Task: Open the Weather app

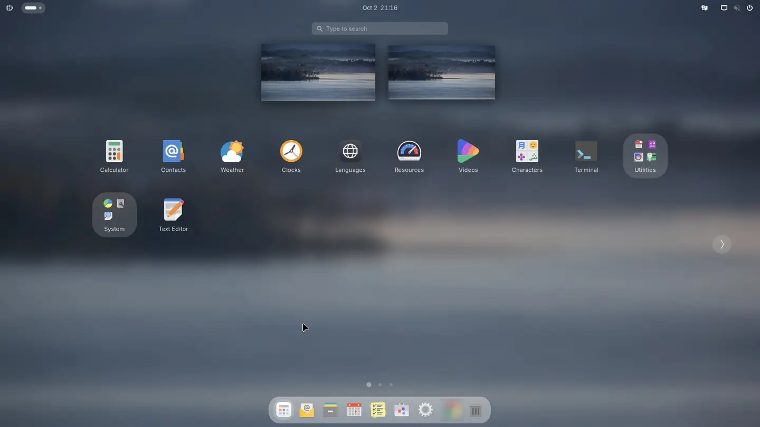Action: click(x=232, y=156)
